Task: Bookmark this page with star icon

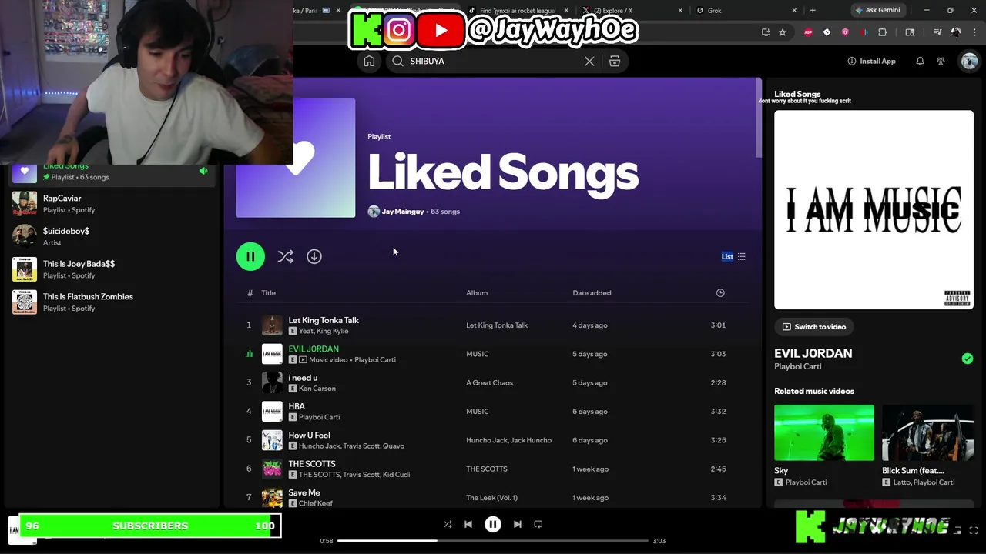Action: tap(783, 32)
